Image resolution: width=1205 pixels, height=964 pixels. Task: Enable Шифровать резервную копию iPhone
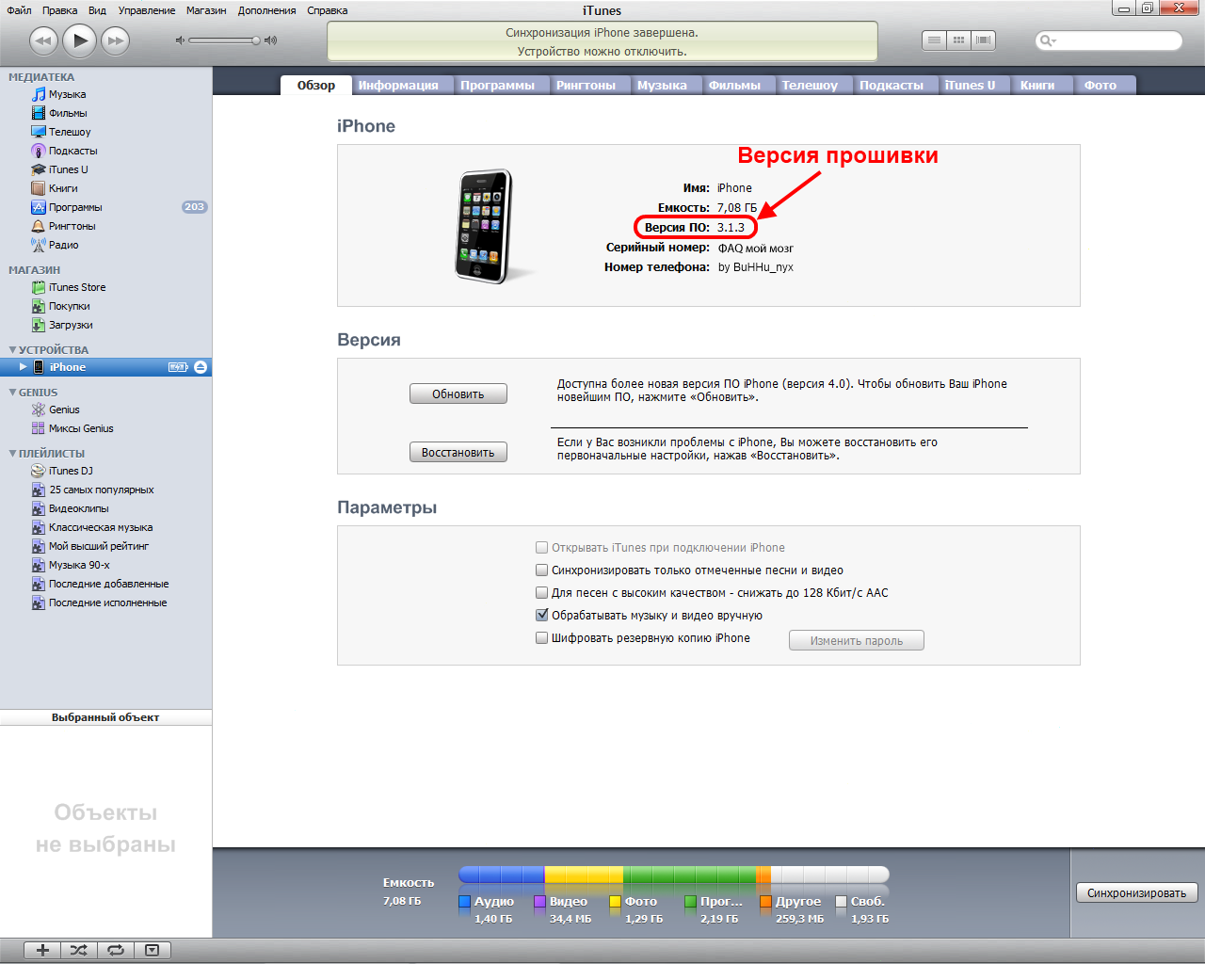click(x=542, y=637)
